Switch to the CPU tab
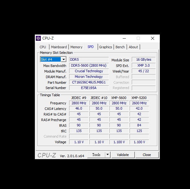The width and height of the screenshot is (190, 189). 43,47
